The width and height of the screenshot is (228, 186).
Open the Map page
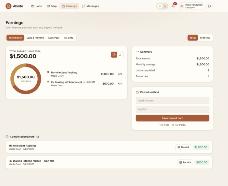tap(52, 6)
